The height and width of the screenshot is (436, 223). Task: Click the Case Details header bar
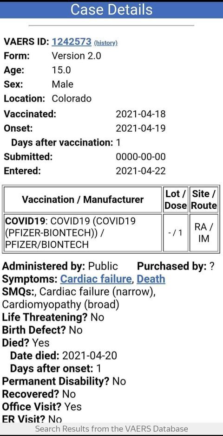[x=111, y=9]
